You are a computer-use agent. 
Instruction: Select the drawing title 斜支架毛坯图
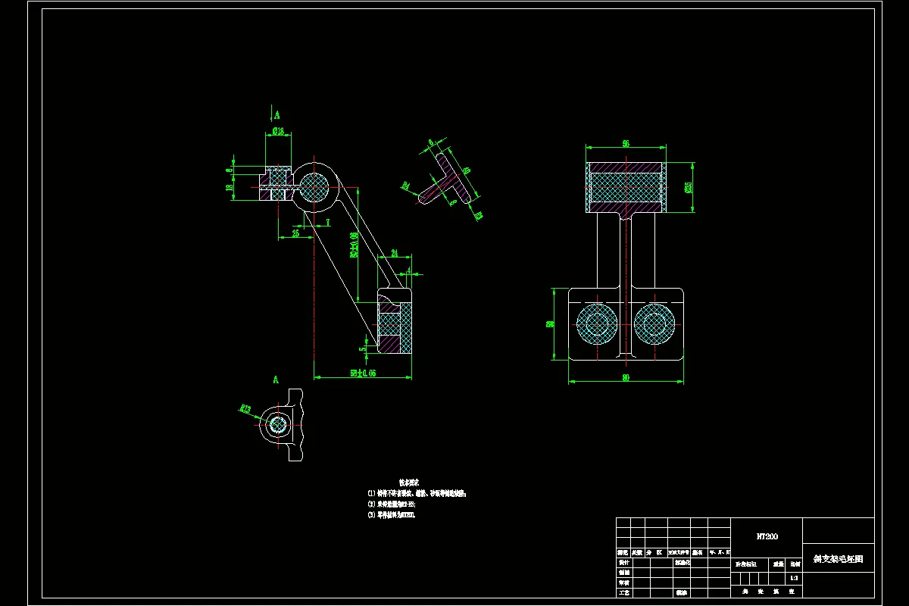pos(838,559)
